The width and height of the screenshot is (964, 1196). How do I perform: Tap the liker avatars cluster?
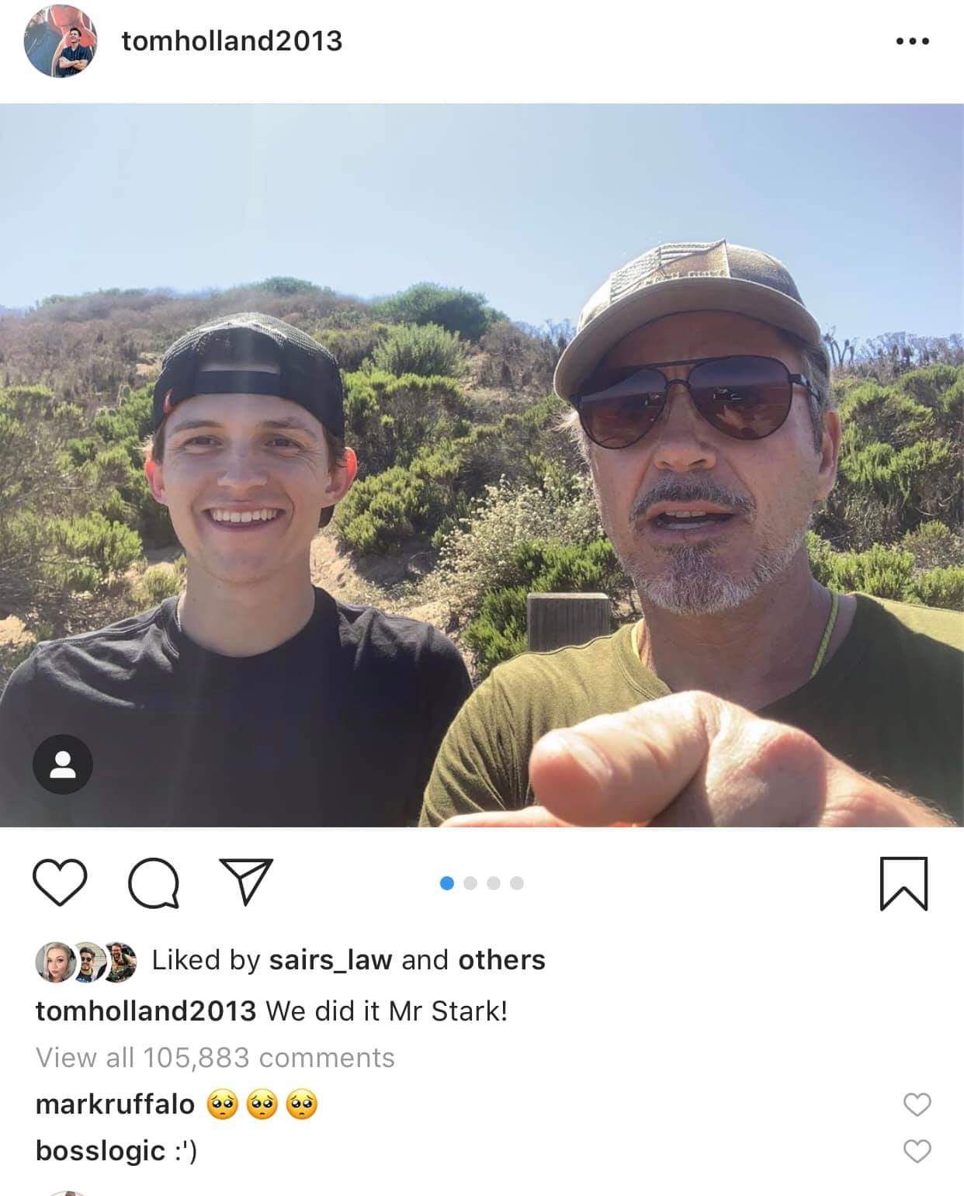(x=86, y=962)
